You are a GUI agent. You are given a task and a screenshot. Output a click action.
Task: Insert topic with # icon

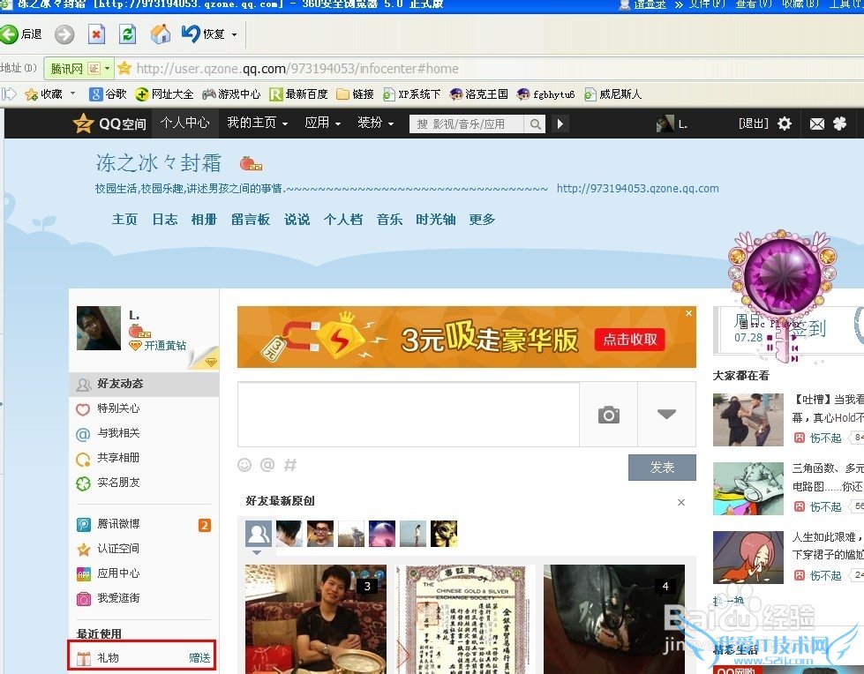coord(289,465)
